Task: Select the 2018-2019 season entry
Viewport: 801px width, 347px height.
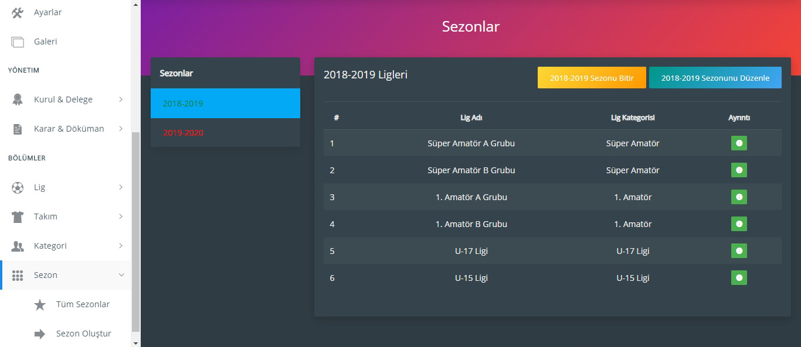Action: coord(183,104)
